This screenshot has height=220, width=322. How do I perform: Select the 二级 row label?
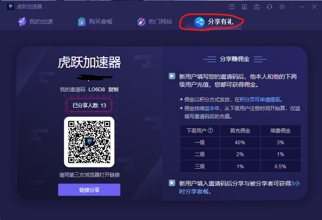pos(200,154)
